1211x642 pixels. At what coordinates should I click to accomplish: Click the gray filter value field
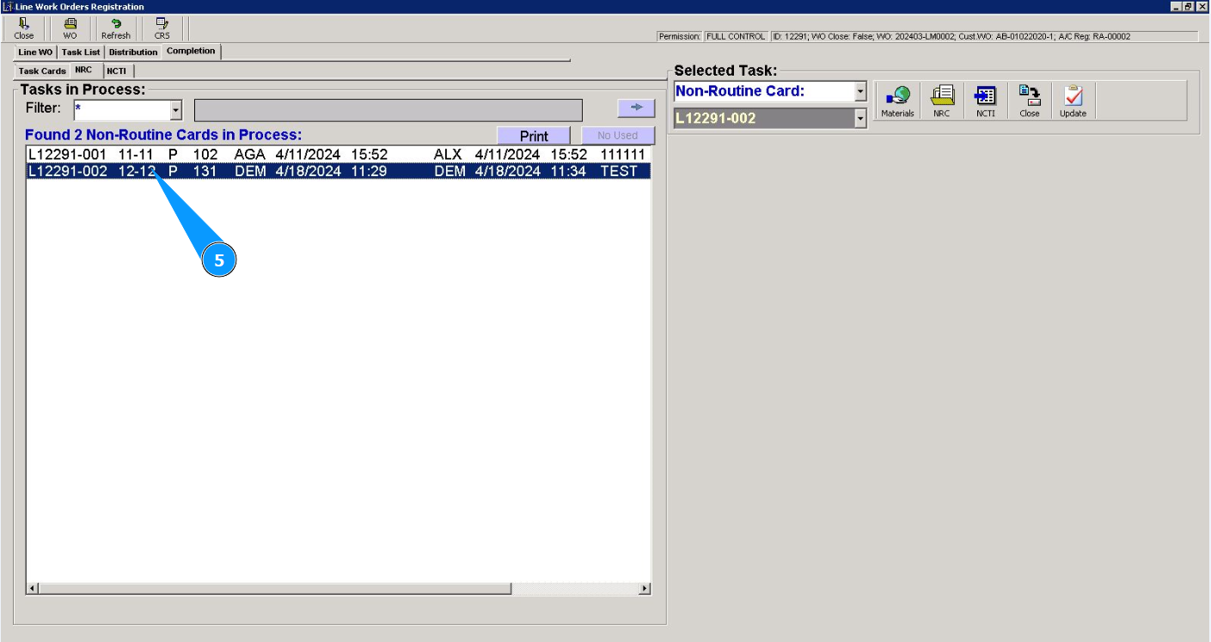(388, 110)
